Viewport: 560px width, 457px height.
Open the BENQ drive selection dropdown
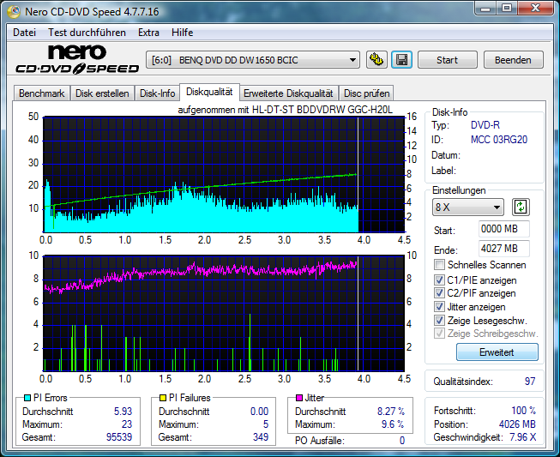point(254,60)
